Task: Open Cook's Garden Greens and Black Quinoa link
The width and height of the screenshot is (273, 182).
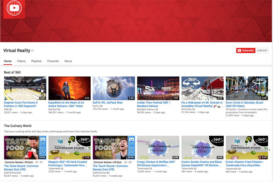Action: pyautogui.click(x=202, y=163)
